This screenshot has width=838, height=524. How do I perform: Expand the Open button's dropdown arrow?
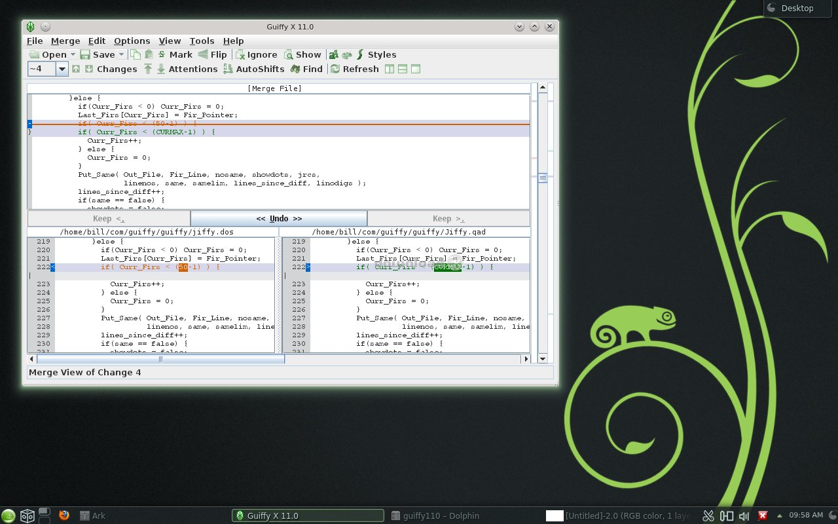pyautogui.click(x=73, y=55)
